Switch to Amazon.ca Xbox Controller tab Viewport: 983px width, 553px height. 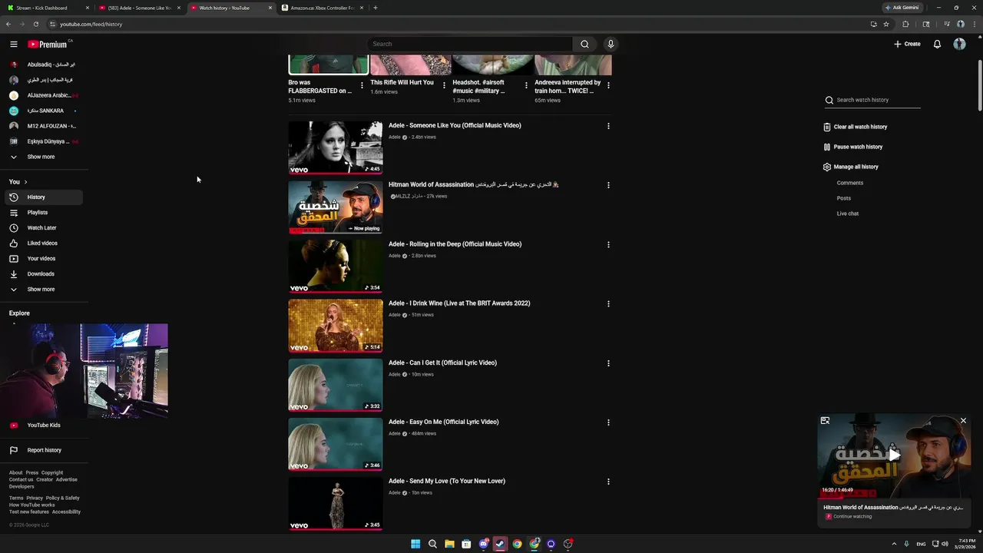point(322,8)
